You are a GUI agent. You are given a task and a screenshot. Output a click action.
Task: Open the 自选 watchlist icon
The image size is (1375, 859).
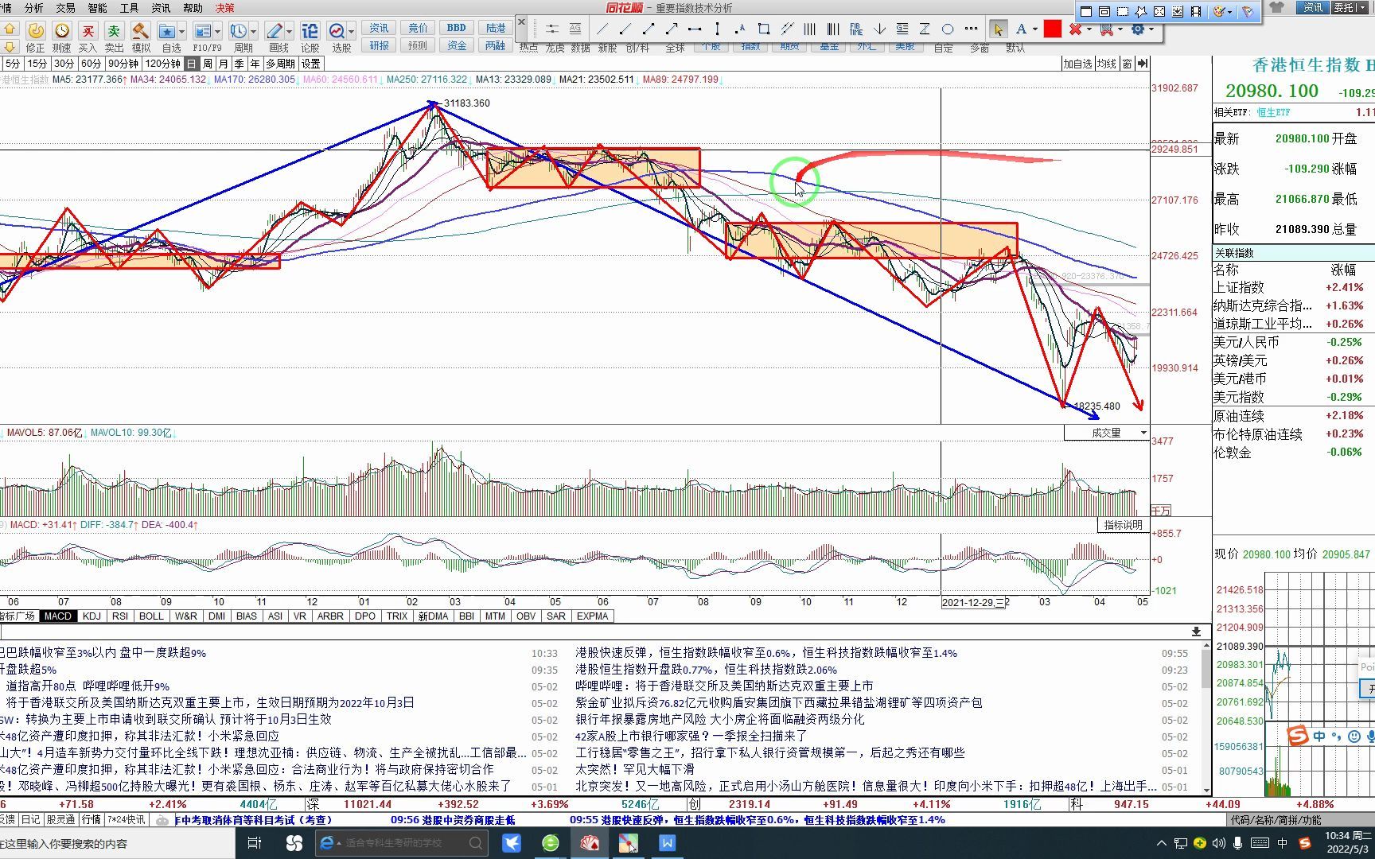coord(167,30)
